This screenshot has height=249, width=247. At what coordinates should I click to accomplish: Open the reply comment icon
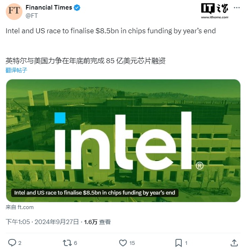coord(12,243)
